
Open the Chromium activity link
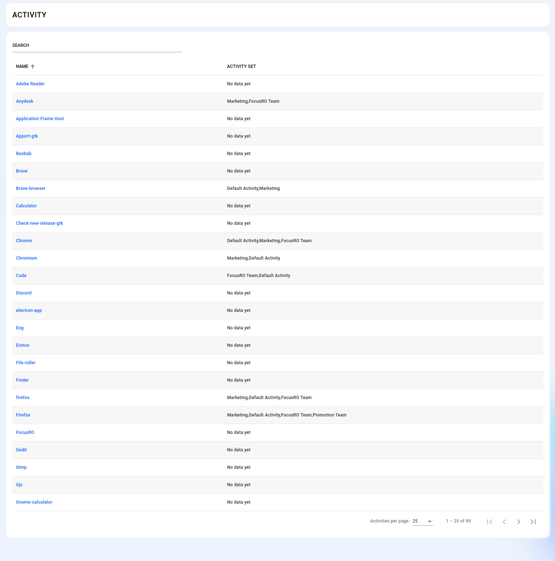(26, 258)
